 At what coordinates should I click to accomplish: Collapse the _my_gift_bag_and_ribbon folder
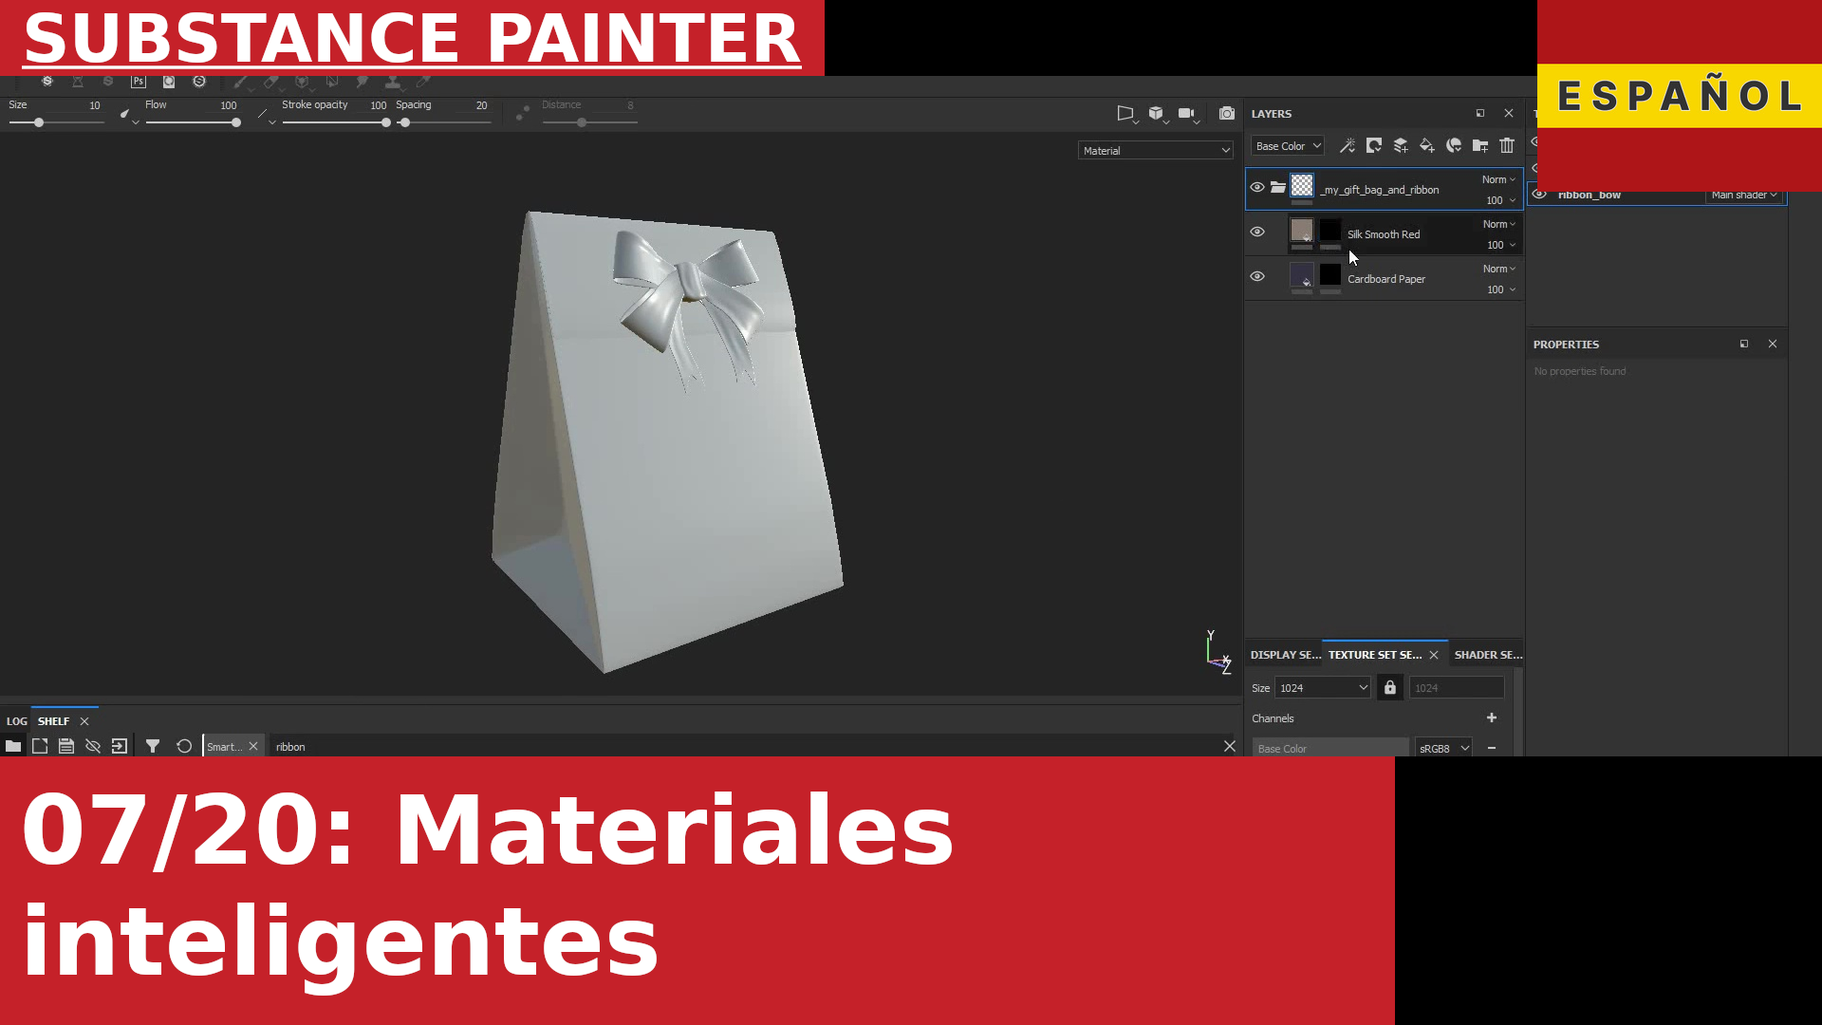pos(1278,187)
